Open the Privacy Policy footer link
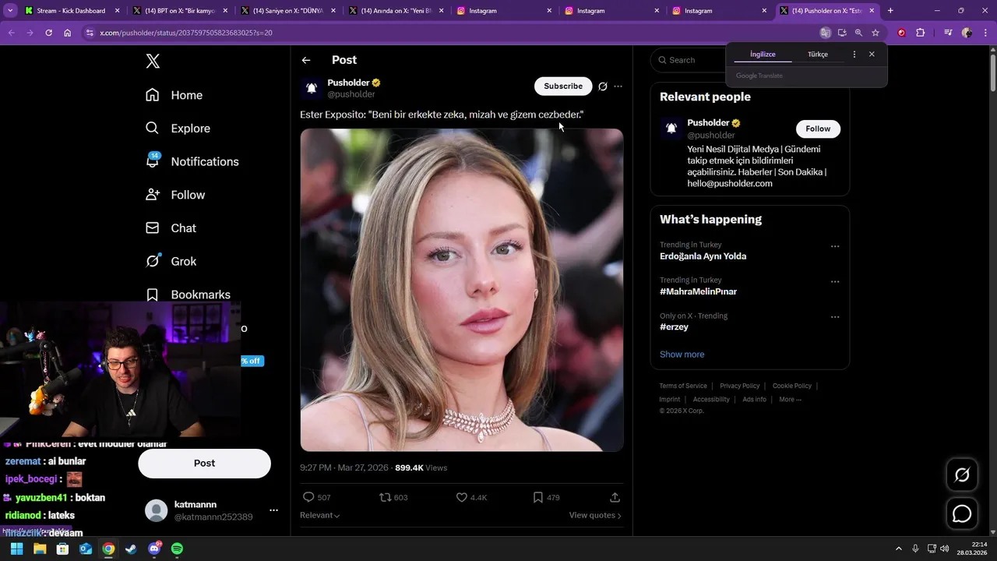Image resolution: width=997 pixels, height=561 pixels. point(739,386)
